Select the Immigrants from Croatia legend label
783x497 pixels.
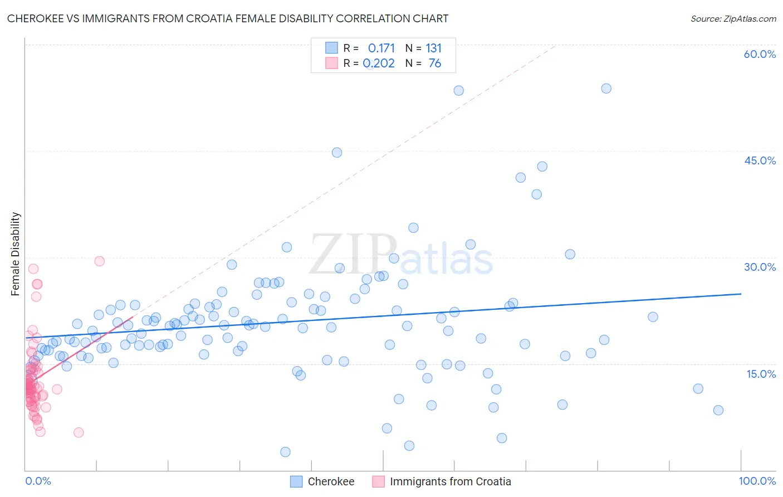[451, 481]
